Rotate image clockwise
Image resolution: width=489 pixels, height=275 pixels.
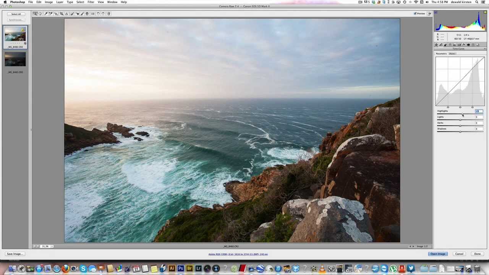103,14
